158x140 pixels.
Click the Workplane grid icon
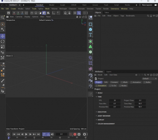75,13
